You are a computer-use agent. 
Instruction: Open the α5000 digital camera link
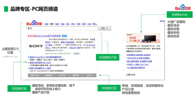[x=40, y=63]
